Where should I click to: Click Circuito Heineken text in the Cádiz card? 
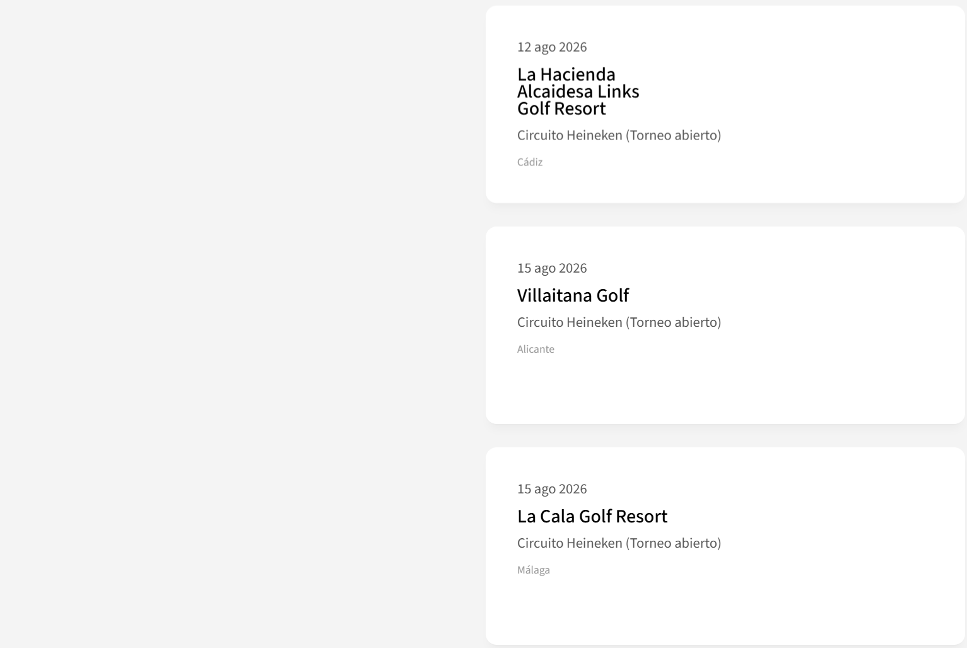(570, 136)
